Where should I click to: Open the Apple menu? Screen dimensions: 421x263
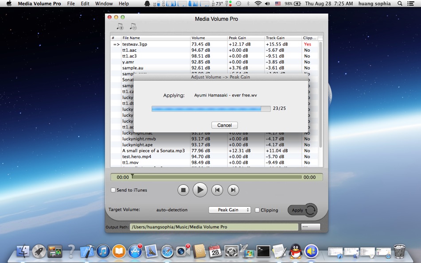(x=9, y=4)
